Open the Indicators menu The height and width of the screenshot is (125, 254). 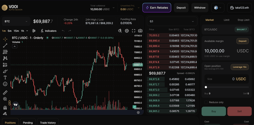pos(49,31)
